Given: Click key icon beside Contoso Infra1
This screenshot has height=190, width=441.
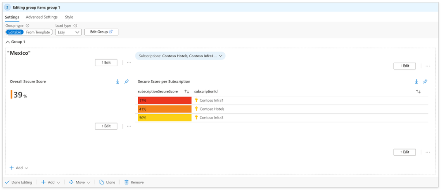Looking at the screenshot, I should click(x=196, y=101).
